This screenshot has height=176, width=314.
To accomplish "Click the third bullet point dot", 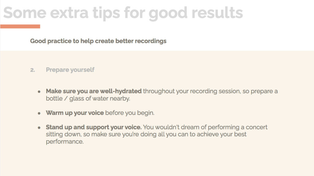I will (39, 128).
